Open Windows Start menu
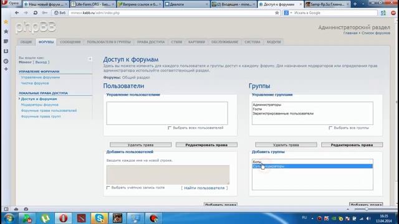Screen dimensions: 399x224 9,218
